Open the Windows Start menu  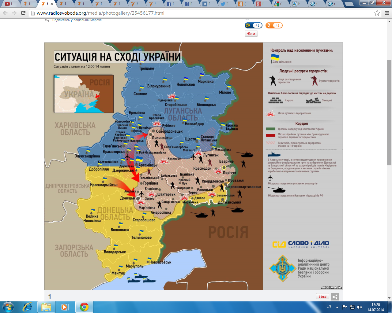tap(8, 307)
